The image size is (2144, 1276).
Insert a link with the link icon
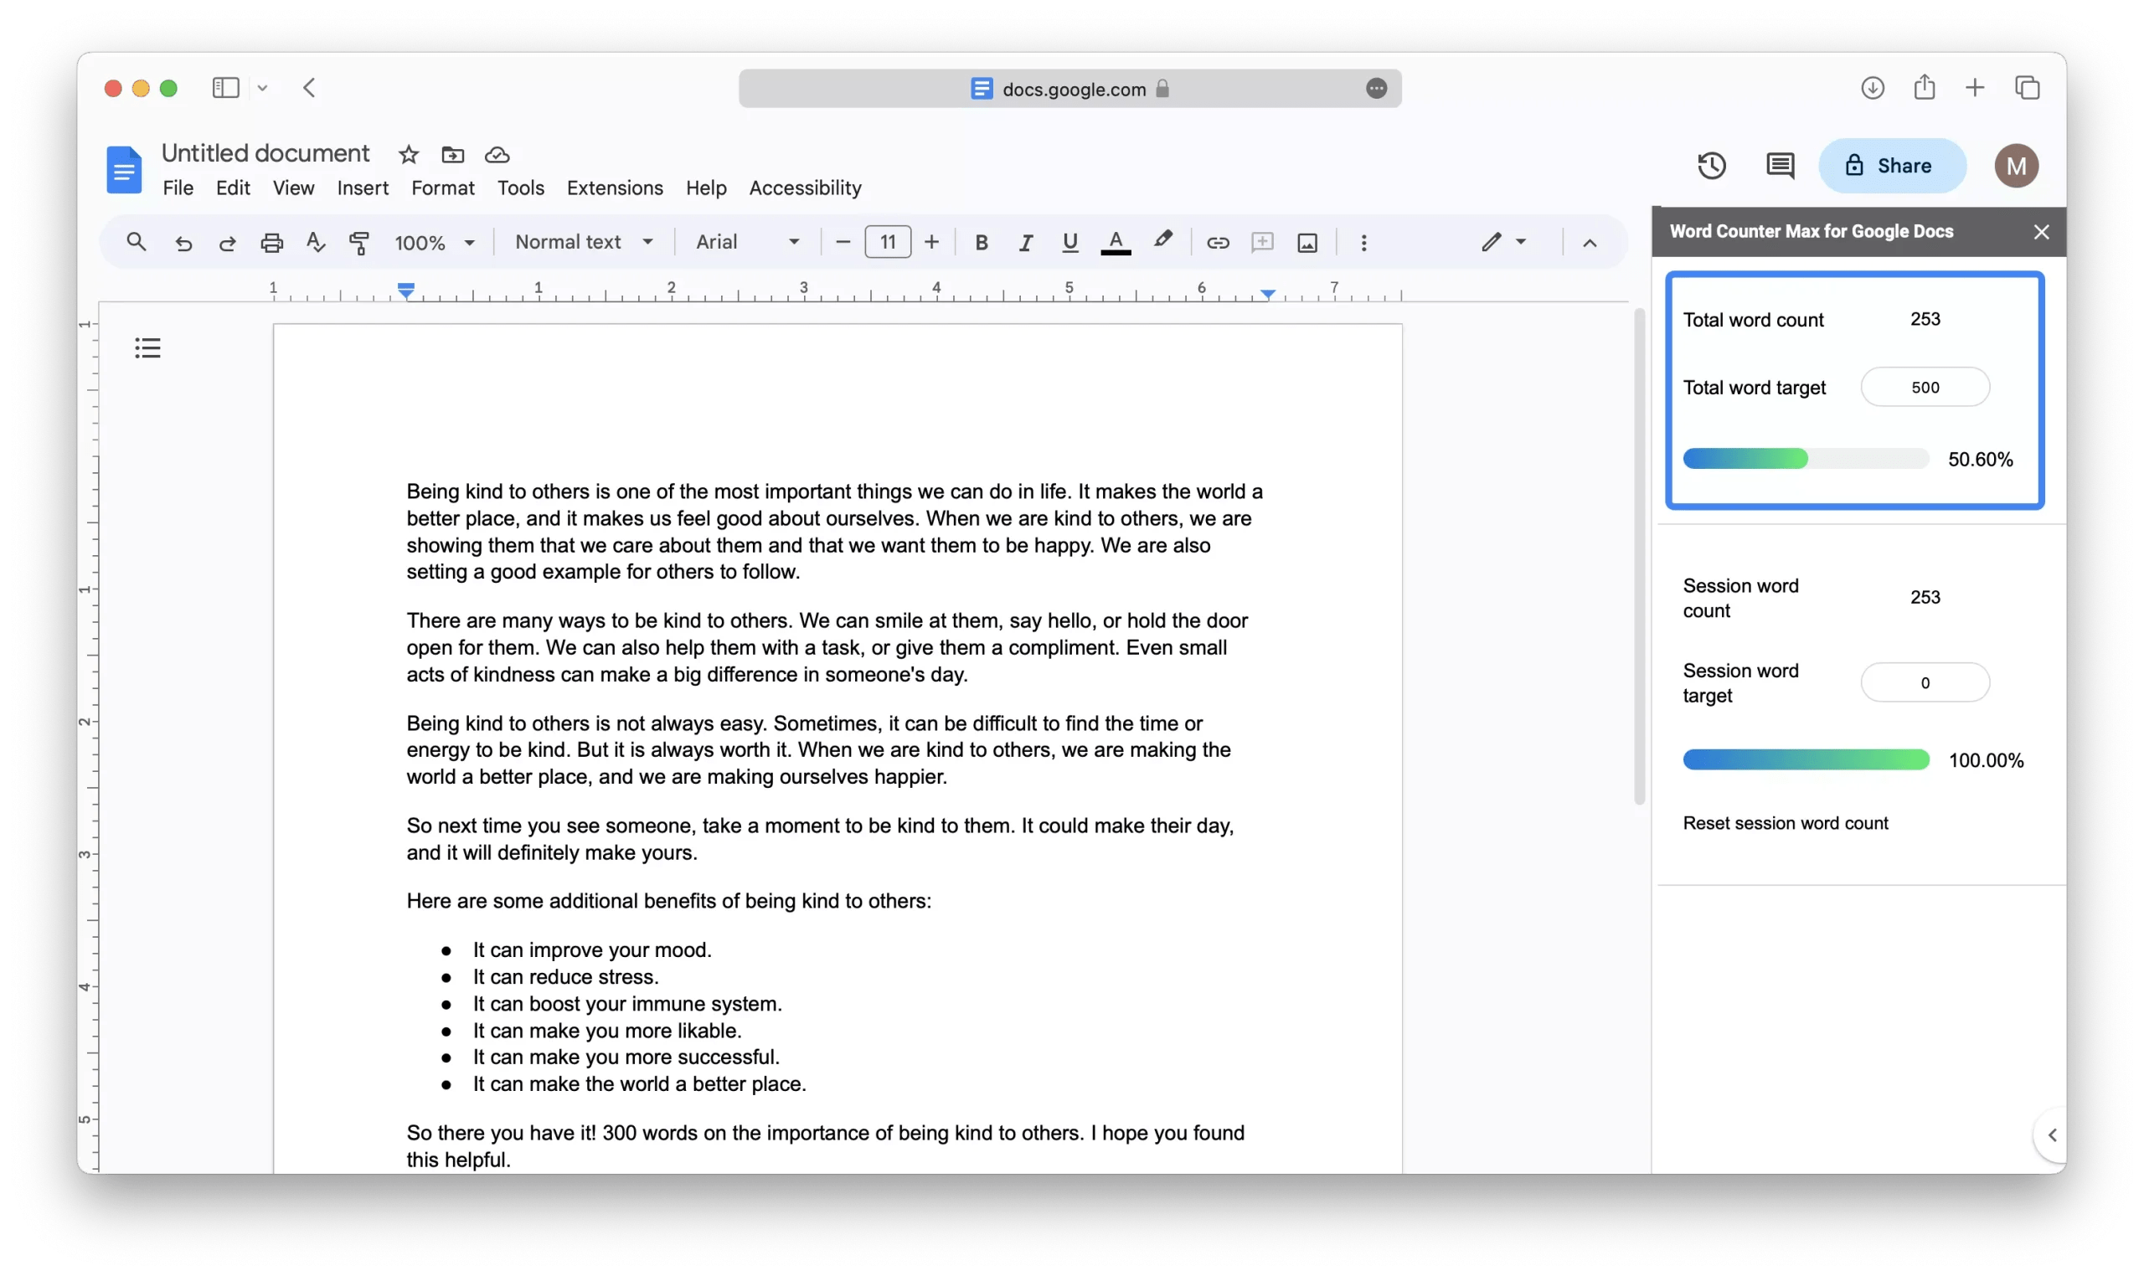pyautogui.click(x=1218, y=243)
